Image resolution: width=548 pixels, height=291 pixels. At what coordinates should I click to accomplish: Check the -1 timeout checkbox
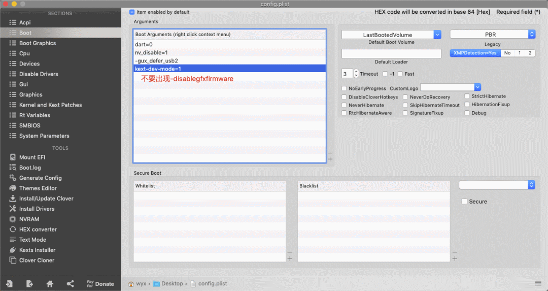pyautogui.click(x=385, y=74)
